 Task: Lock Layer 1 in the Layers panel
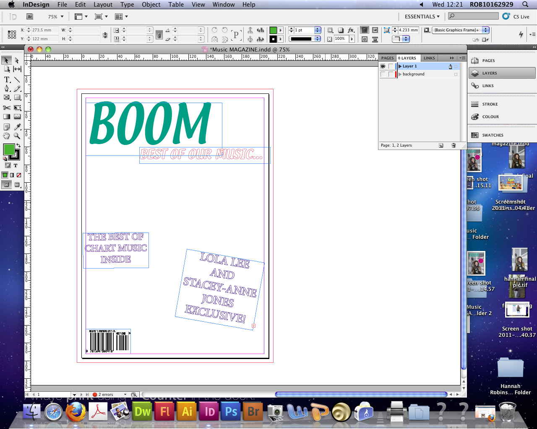point(391,66)
